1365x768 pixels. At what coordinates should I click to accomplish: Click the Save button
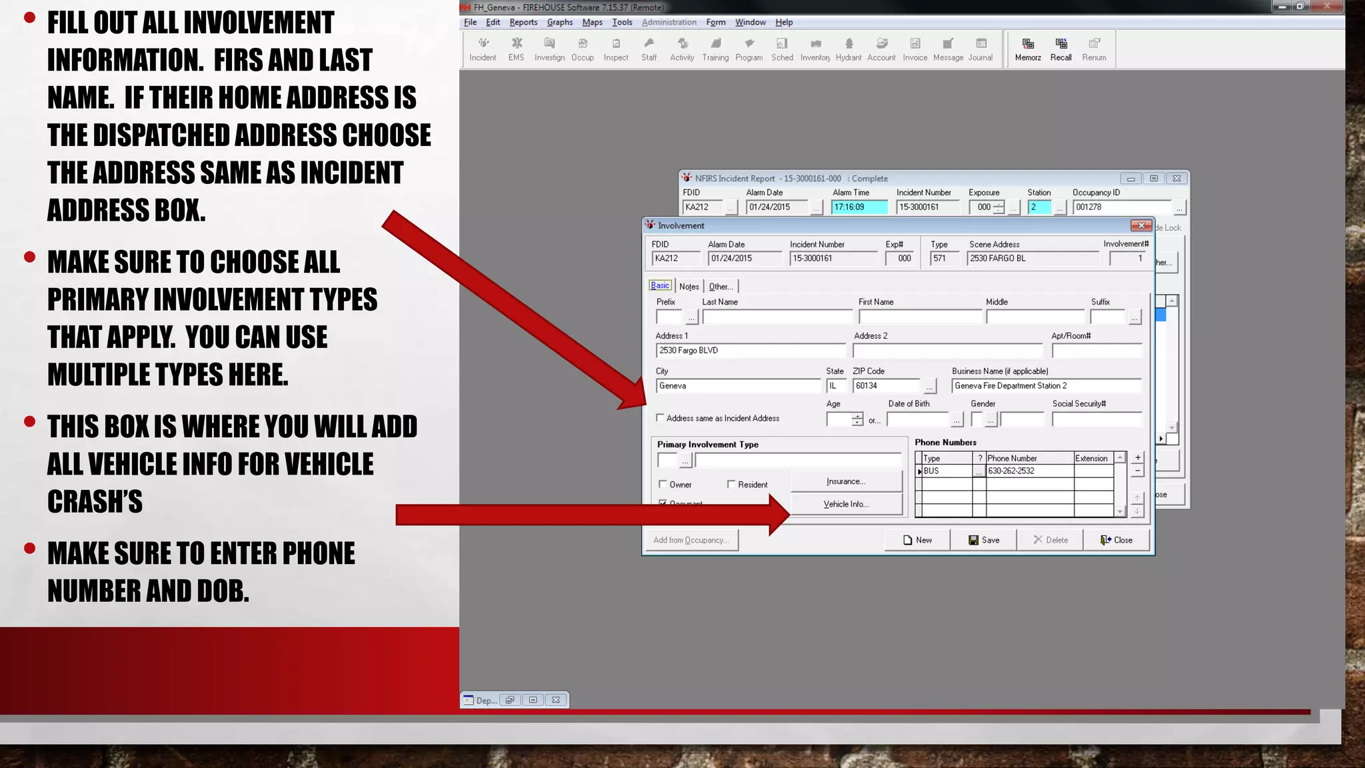[984, 540]
